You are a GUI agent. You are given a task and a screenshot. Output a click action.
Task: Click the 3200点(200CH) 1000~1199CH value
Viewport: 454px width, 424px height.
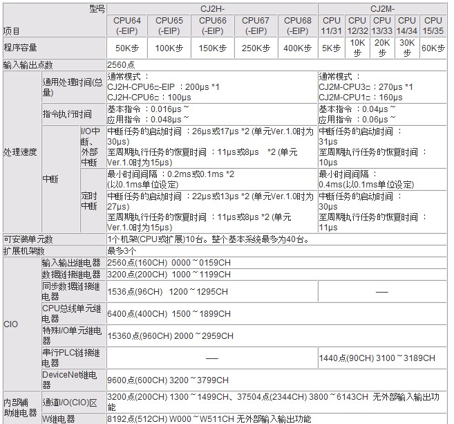click(169, 274)
